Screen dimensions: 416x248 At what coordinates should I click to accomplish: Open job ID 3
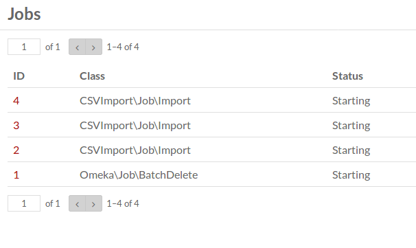click(x=16, y=126)
